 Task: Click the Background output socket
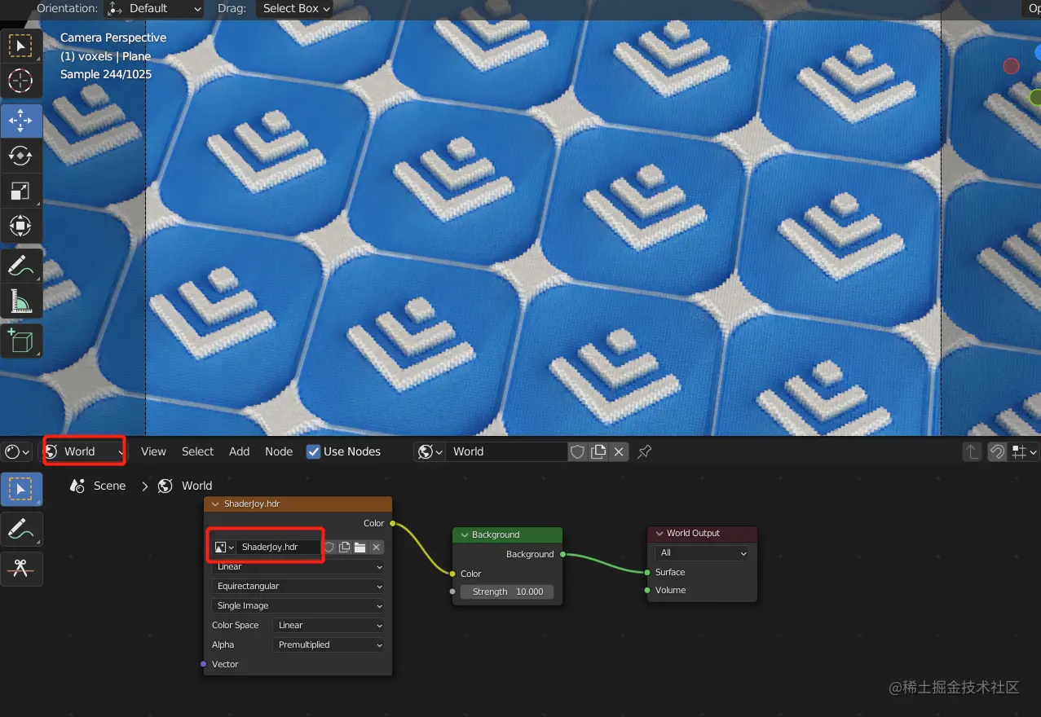tap(562, 554)
